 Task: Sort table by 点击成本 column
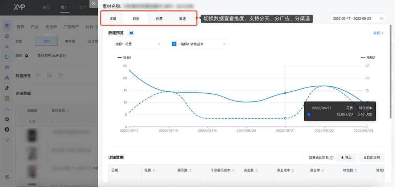293,170
